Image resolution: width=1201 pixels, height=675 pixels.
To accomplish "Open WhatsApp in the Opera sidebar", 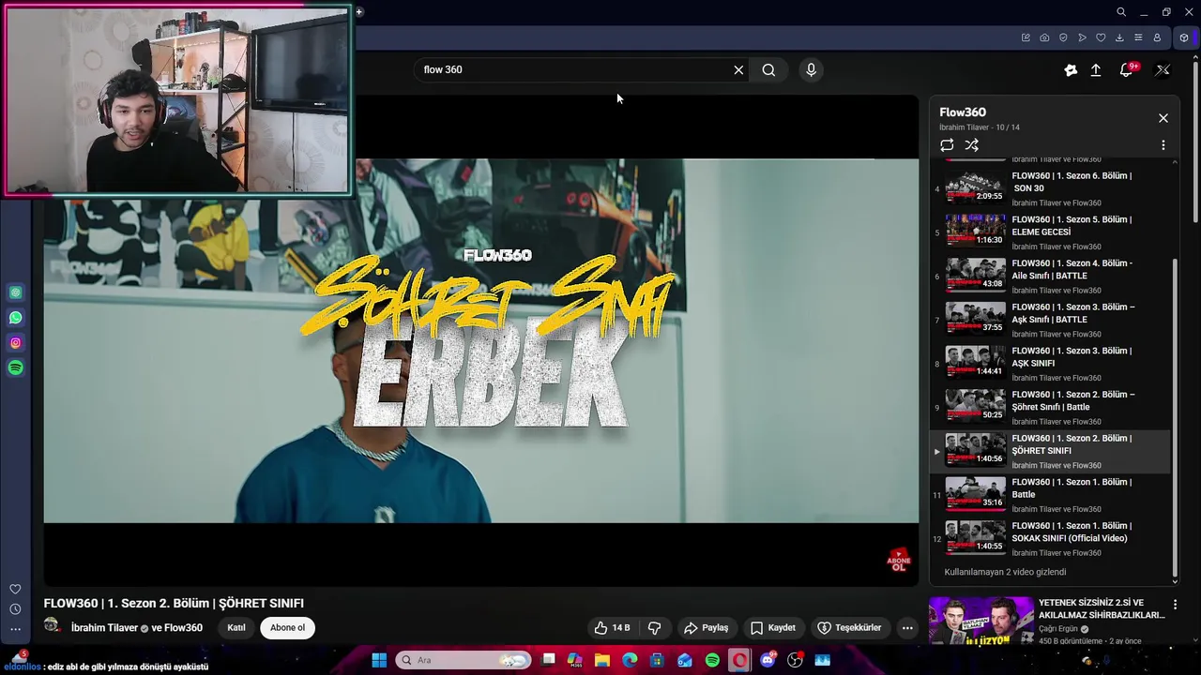I will pos(15,318).
